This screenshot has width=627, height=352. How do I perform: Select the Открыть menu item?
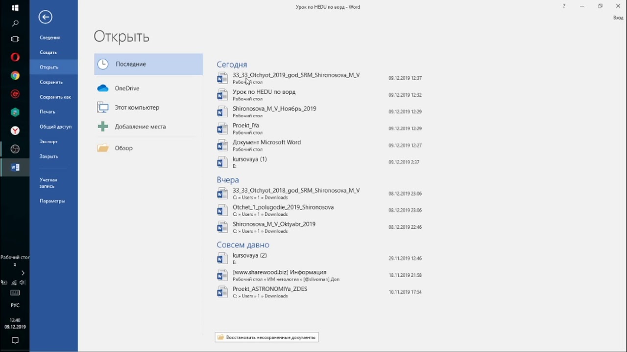coord(53,67)
